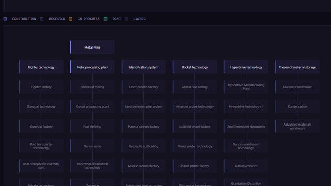The height and width of the screenshot is (186, 331).
Task: Click the In Progress legend color square
Action: tap(70, 19)
